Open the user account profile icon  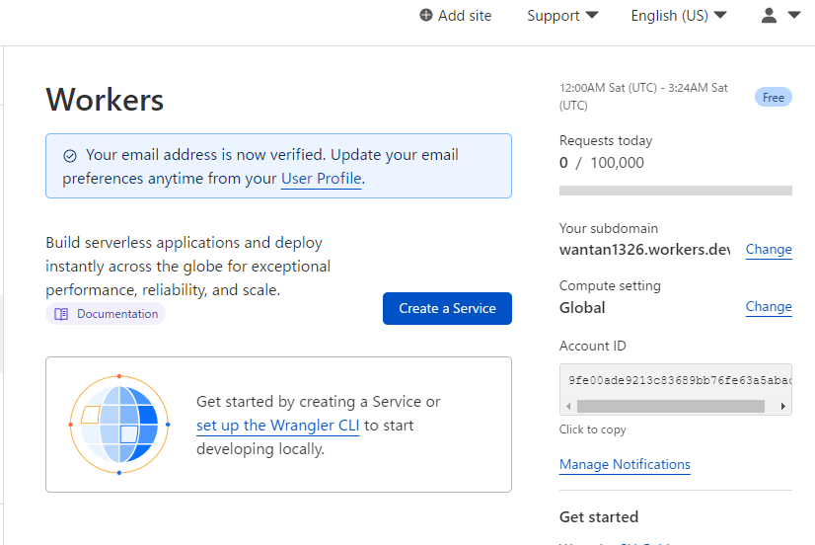click(x=769, y=16)
